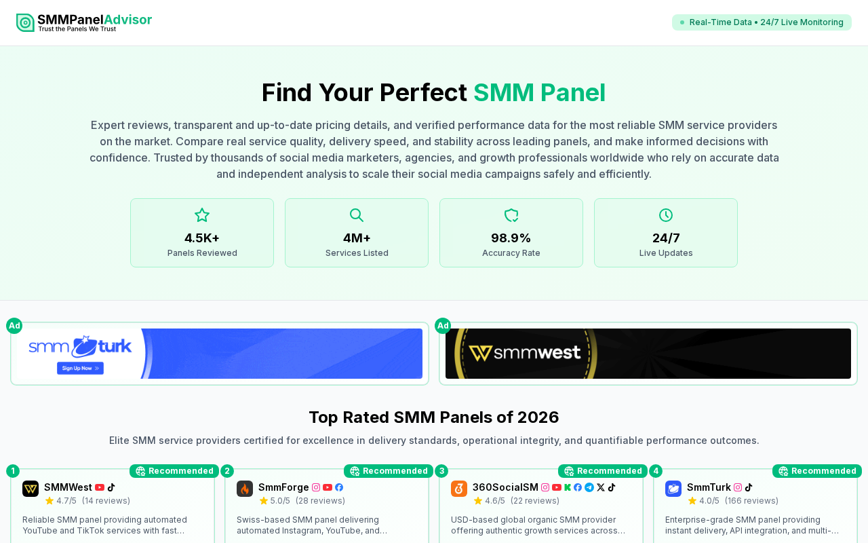Click the Instagram icon beside SmmTurk

(x=738, y=487)
